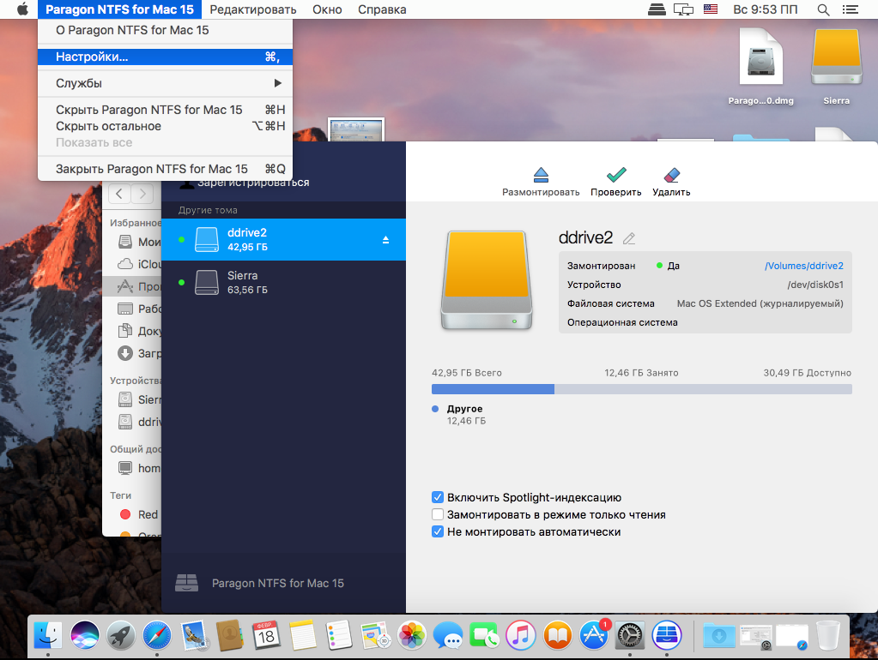Open Downloads folder in Dock
Screen dimensions: 878x660
tap(719, 635)
